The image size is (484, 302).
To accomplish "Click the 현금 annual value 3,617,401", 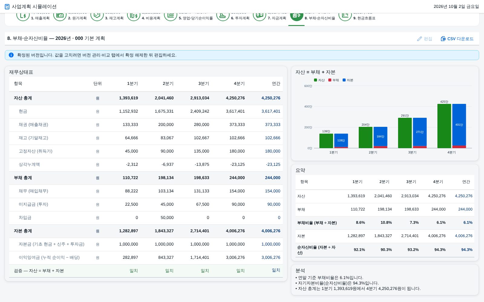I will [271, 111].
